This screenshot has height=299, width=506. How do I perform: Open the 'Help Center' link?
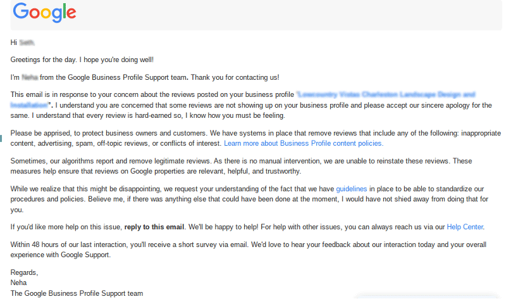click(x=465, y=227)
